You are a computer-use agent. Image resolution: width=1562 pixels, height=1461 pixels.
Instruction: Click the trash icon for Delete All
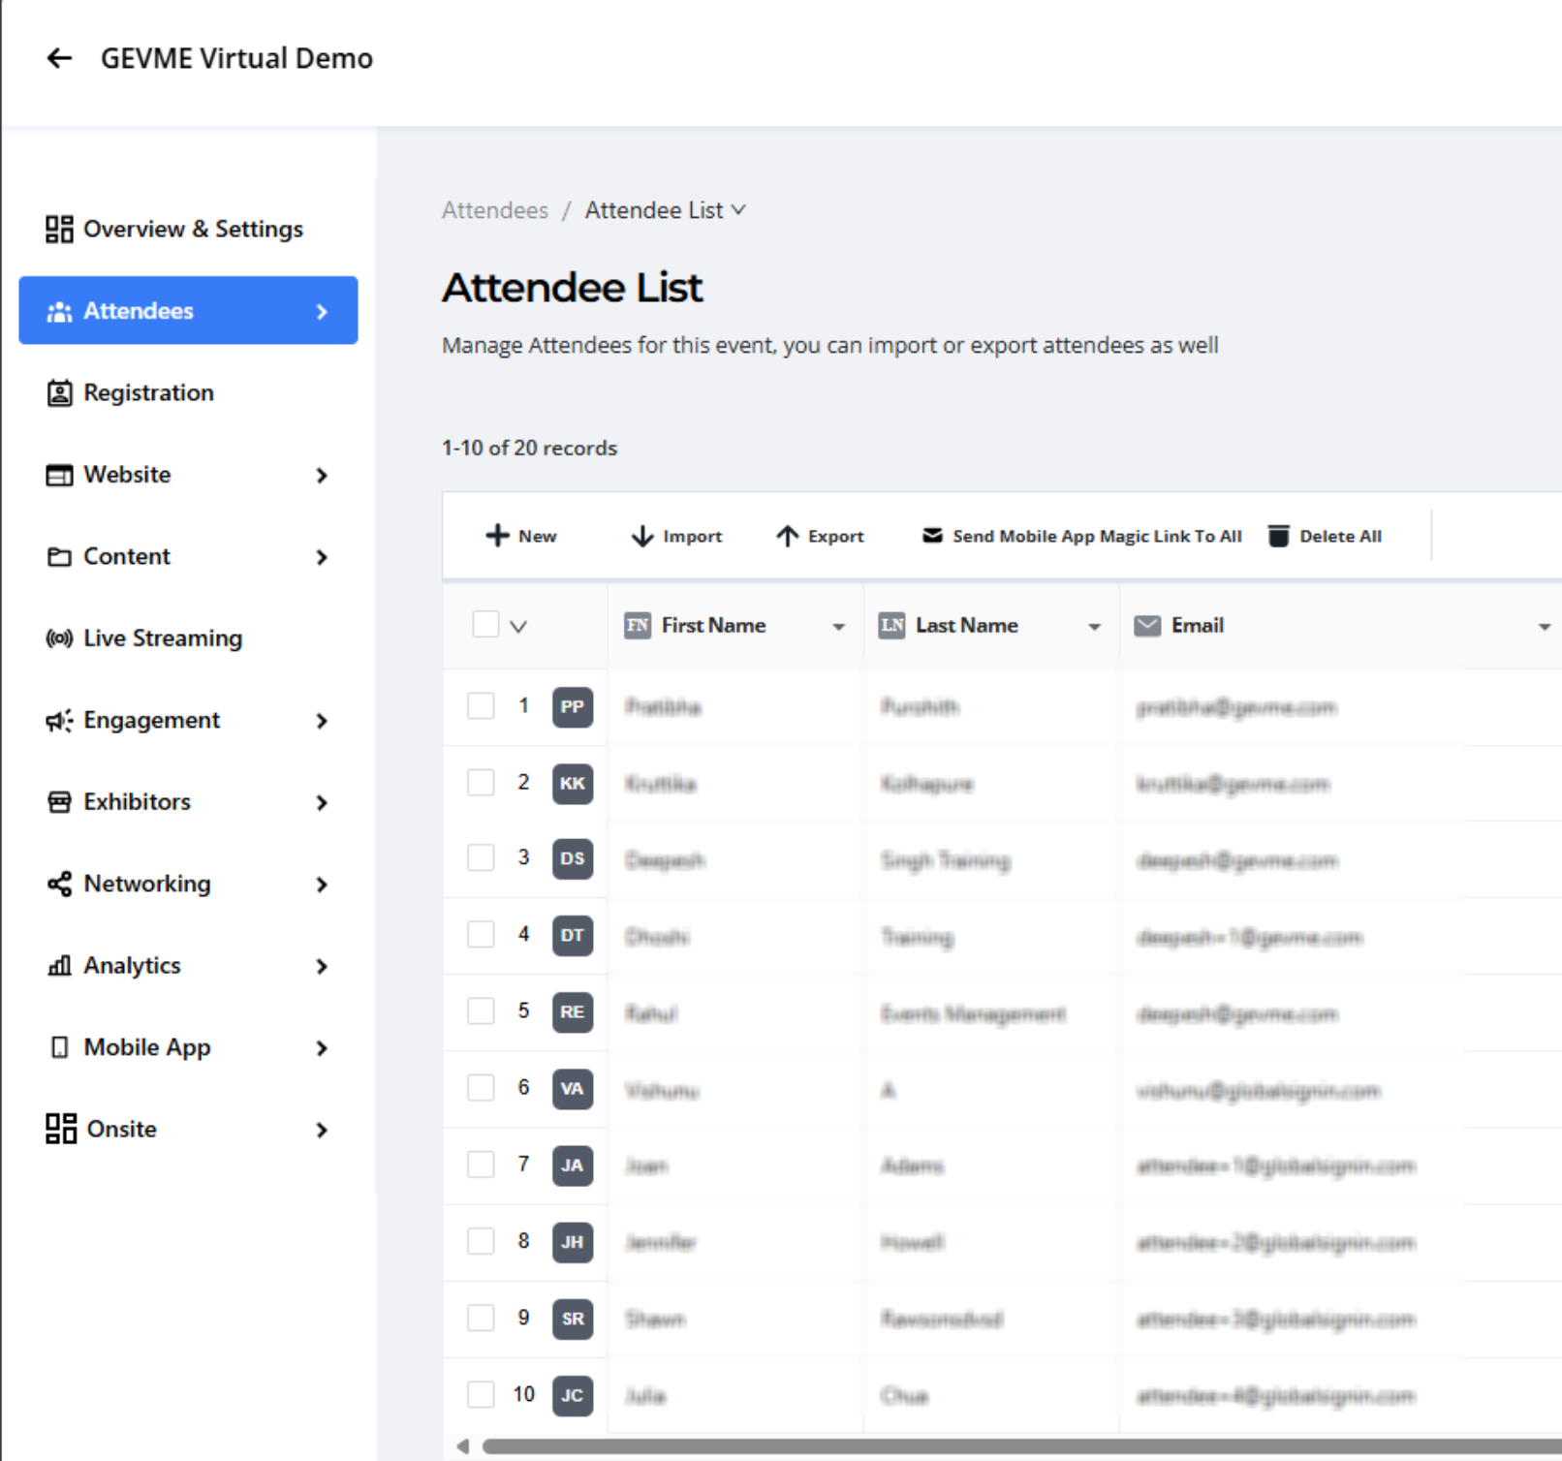tap(1279, 536)
